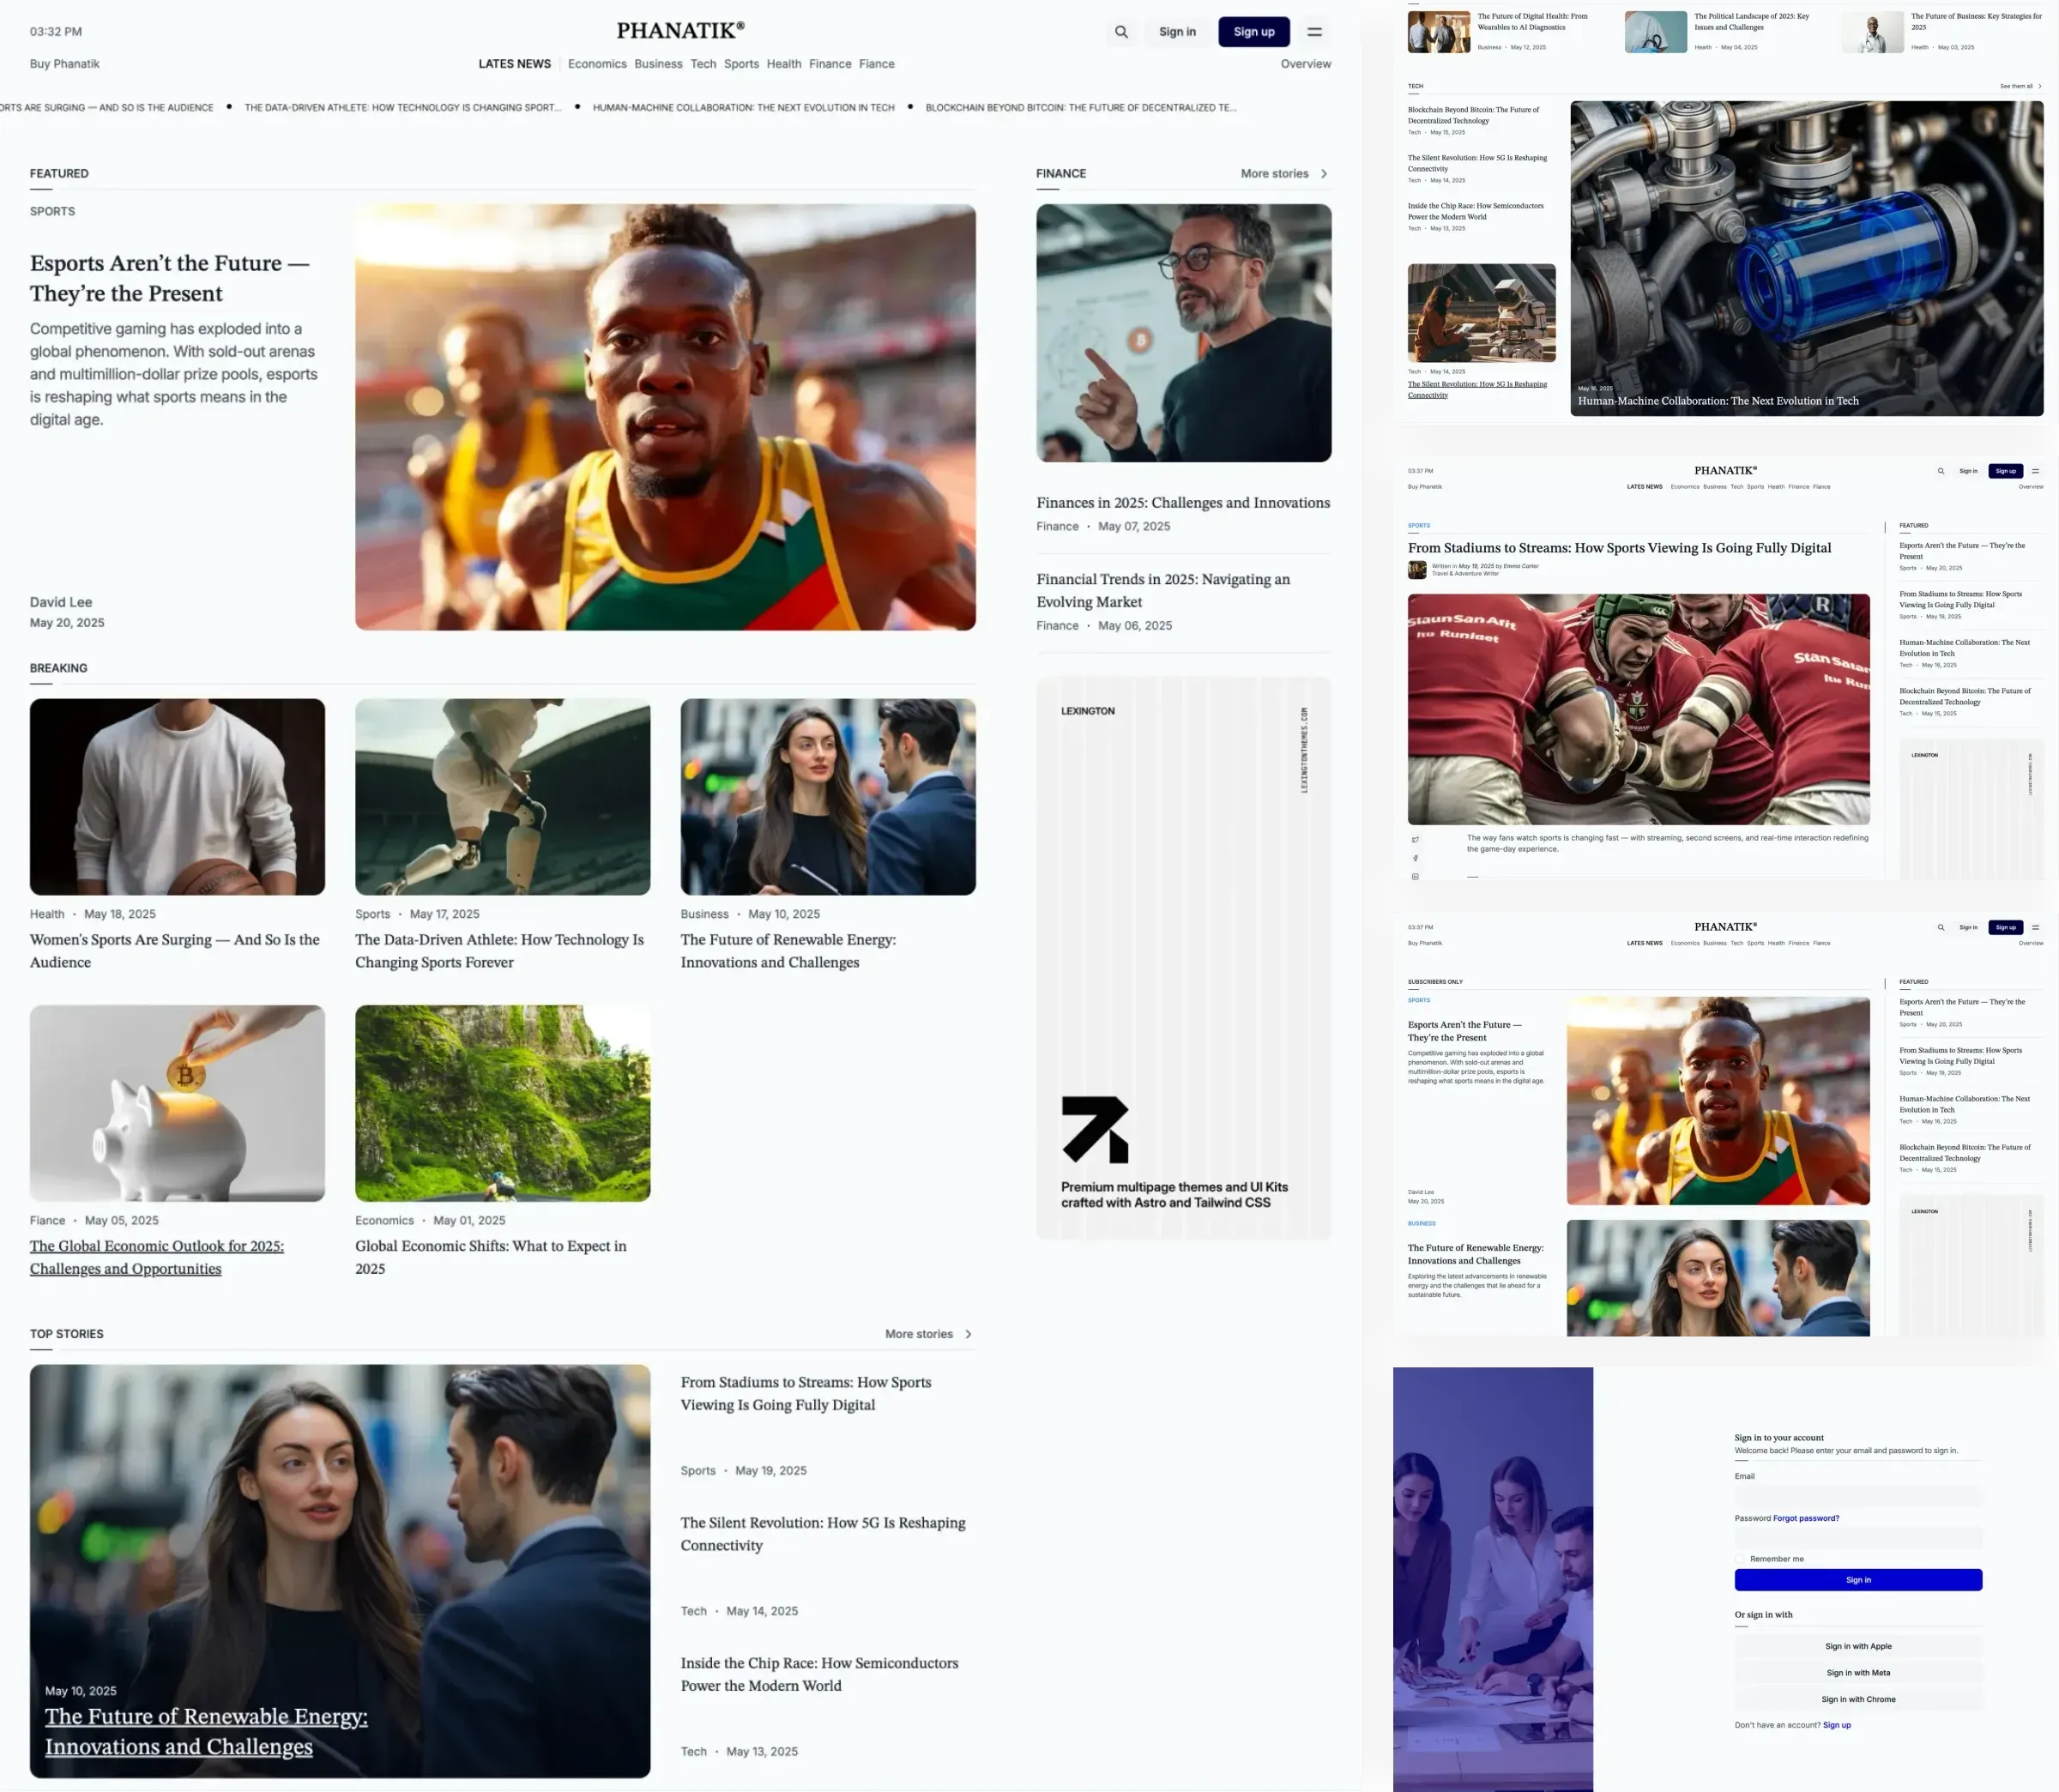
Task: Open 'Global Economic Shifts' article headline
Action: pyautogui.click(x=491, y=1257)
